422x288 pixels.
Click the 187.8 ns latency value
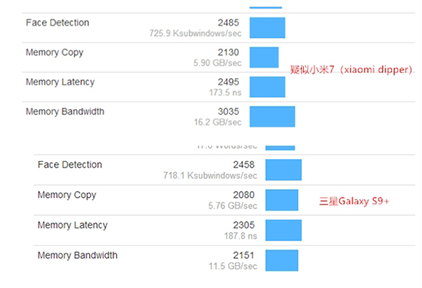(x=241, y=236)
